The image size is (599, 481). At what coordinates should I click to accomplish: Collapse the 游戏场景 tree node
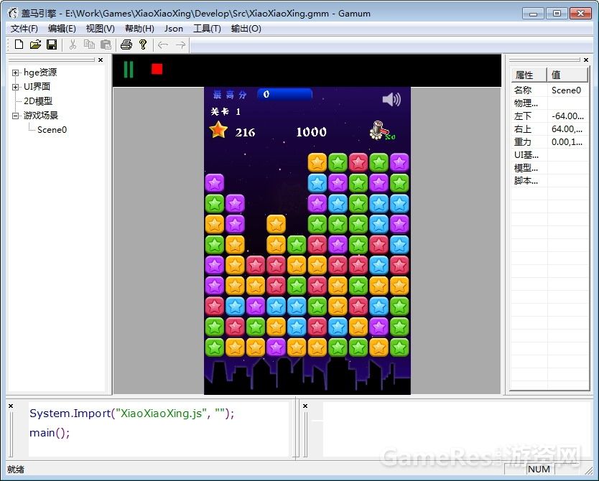pyautogui.click(x=16, y=116)
